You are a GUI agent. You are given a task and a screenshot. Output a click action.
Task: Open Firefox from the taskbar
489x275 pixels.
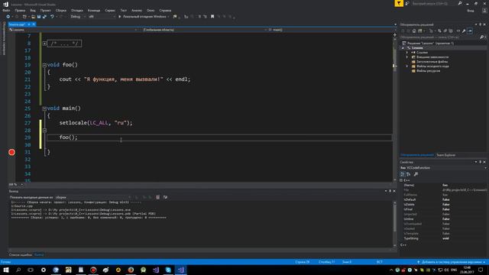[131, 270]
